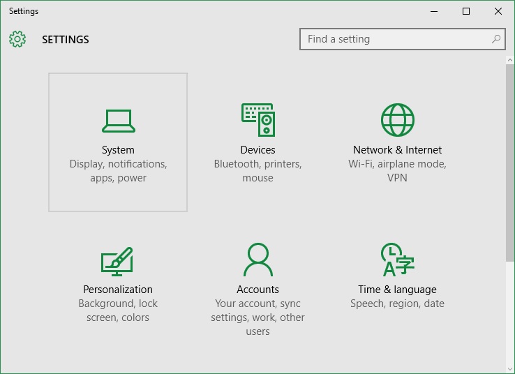Open Time & language clock icon

pos(398,260)
